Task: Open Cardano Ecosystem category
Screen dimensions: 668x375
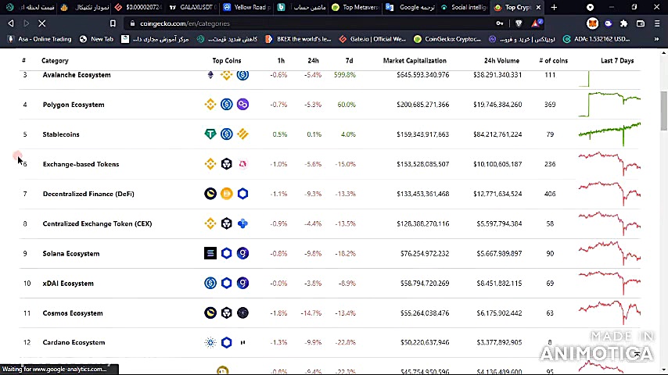Action: pos(74,342)
